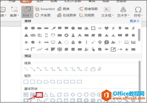Pick the computer monitor recommended shape

[53, 42]
